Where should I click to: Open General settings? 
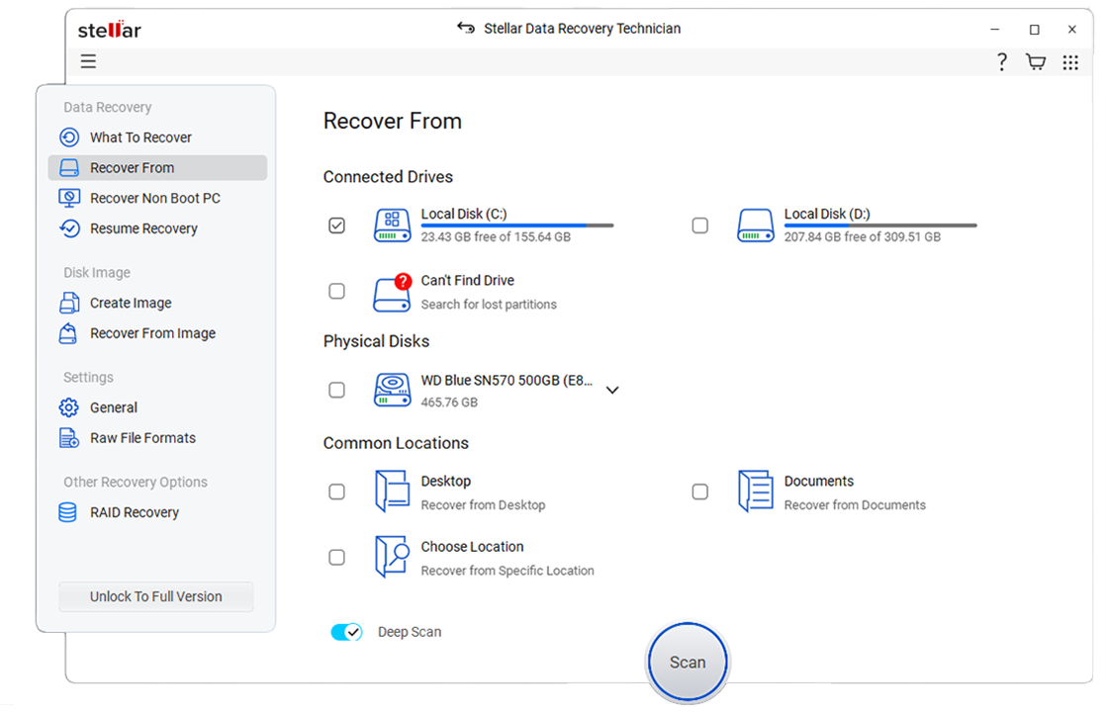[x=157, y=407]
